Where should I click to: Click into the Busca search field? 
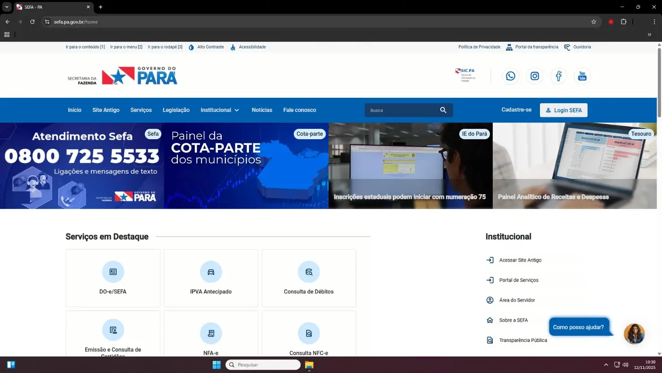coord(402,110)
